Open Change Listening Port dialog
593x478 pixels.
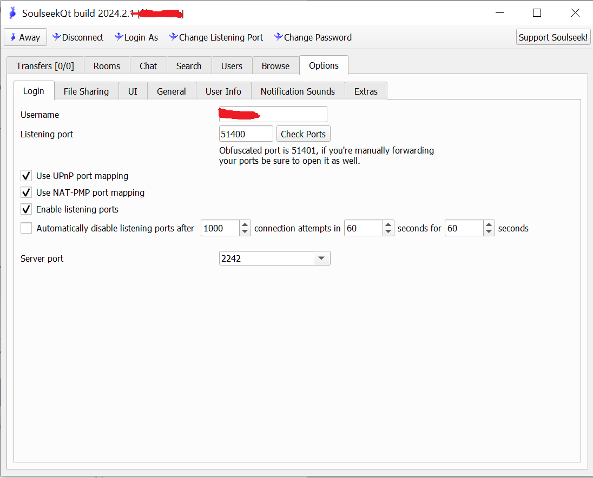(216, 37)
